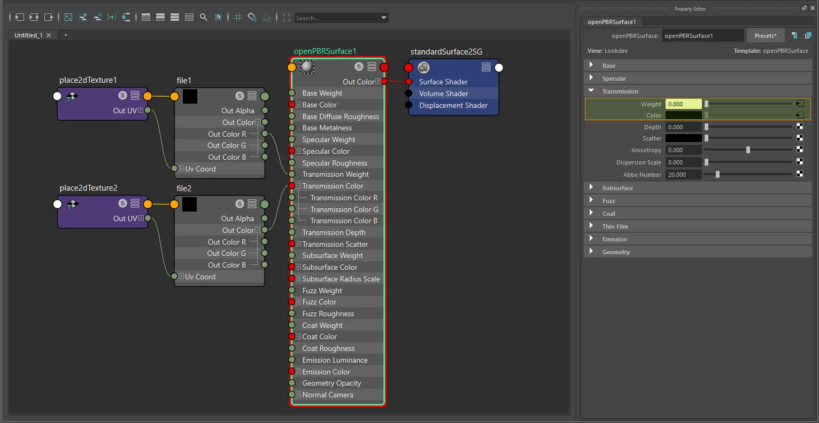Image resolution: width=819 pixels, height=423 pixels.
Task: Click the Transmission Scatter color swatch
Action: click(683, 138)
